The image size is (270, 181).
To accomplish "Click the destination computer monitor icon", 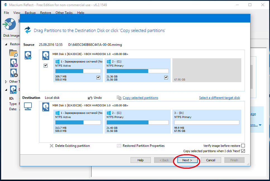I will pos(28,106).
